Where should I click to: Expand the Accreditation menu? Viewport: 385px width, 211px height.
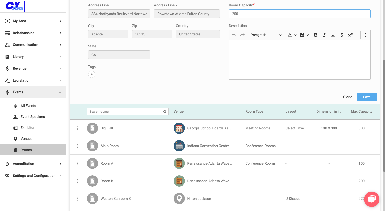click(x=33, y=164)
